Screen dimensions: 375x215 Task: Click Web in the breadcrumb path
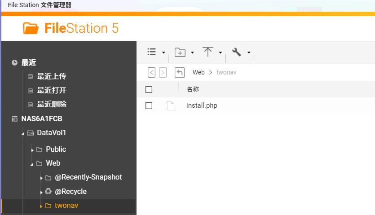pyautogui.click(x=199, y=72)
